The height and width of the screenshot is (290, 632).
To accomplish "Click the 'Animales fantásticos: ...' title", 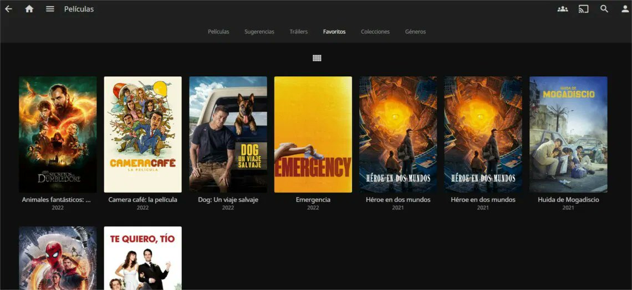I will click(x=57, y=200).
